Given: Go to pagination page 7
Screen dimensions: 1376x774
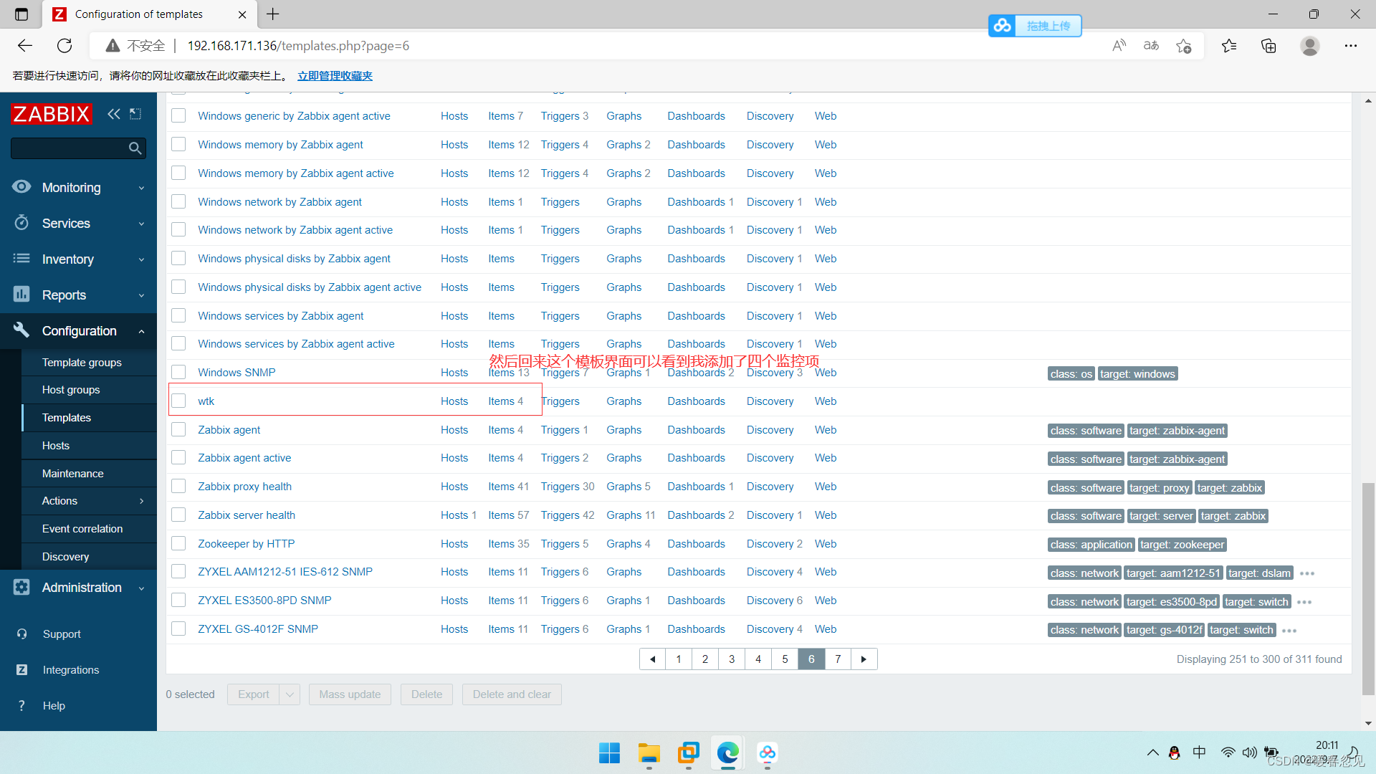Looking at the screenshot, I should (x=838, y=659).
